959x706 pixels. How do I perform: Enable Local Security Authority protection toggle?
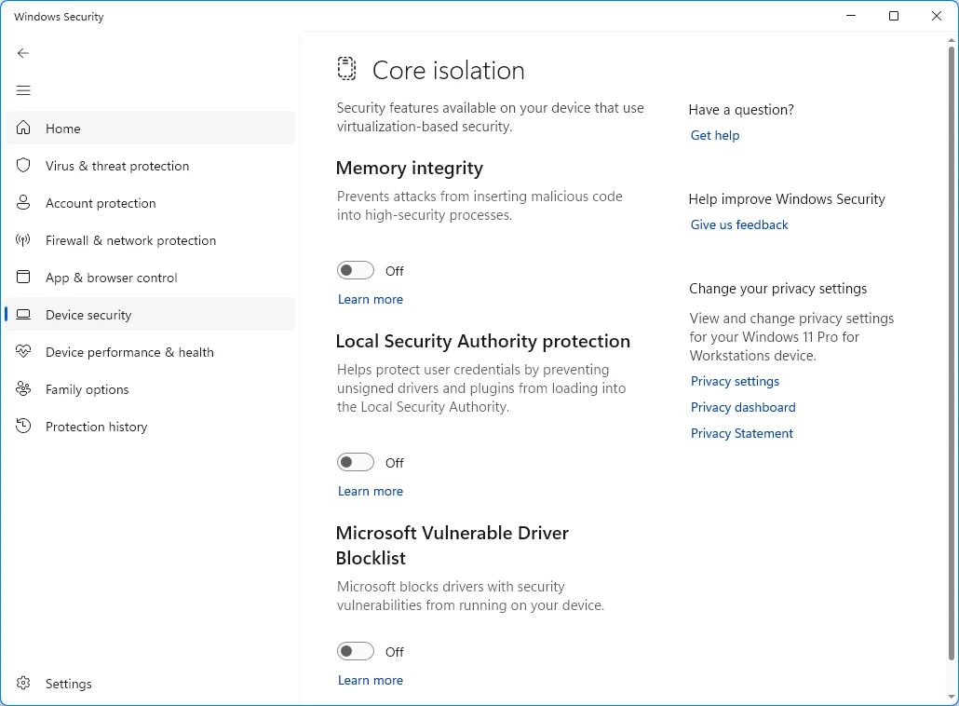(x=356, y=463)
